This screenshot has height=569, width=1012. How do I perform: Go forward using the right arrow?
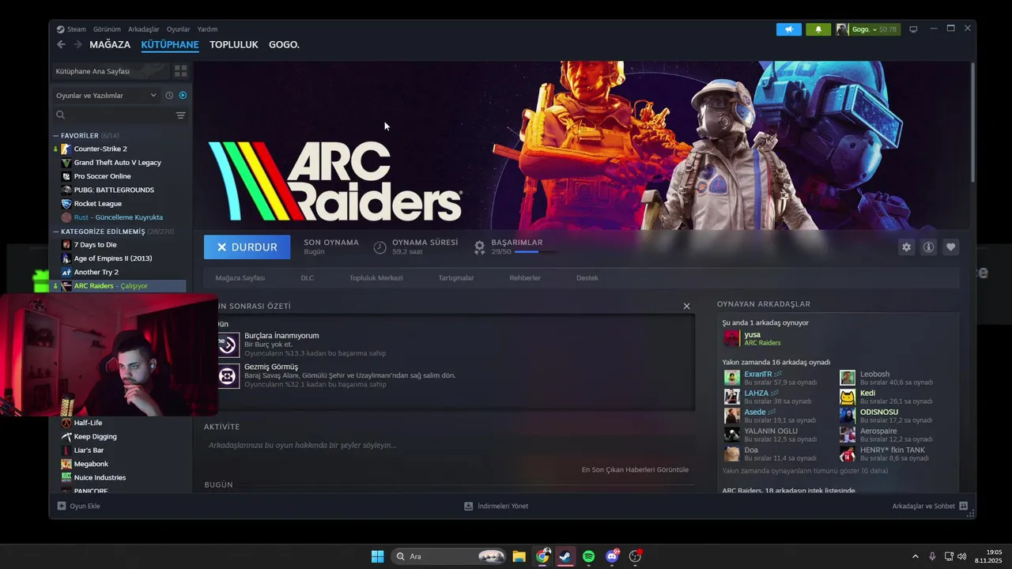click(77, 44)
